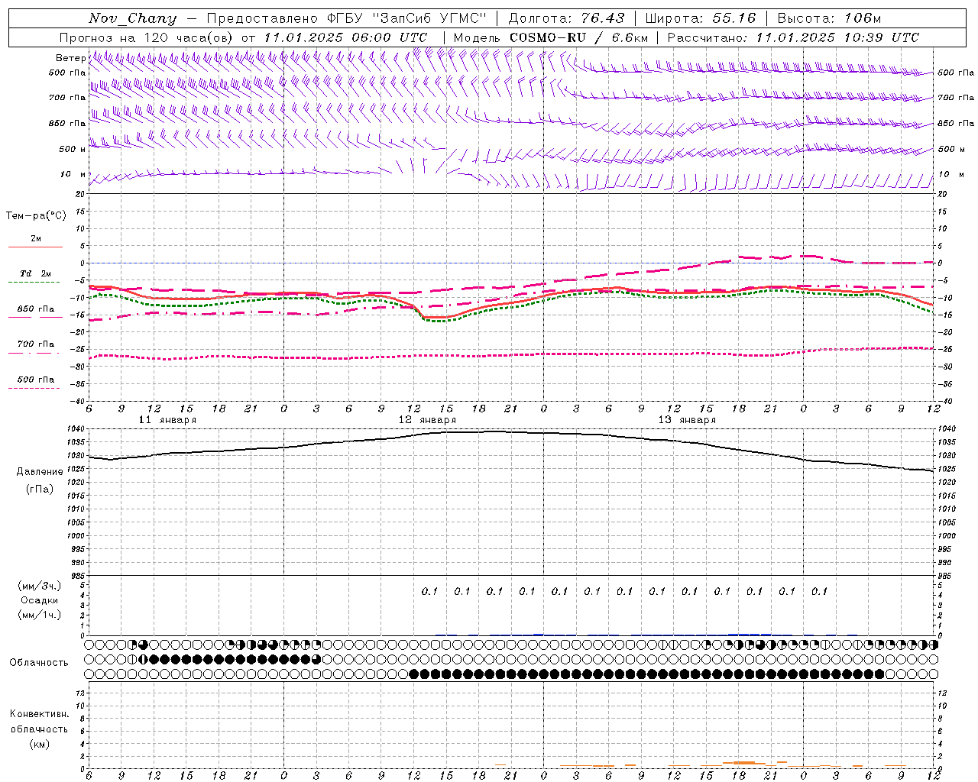
Task: Click the "Тем-ра(°C)" temperature panel label
Action: (x=36, y=216)
